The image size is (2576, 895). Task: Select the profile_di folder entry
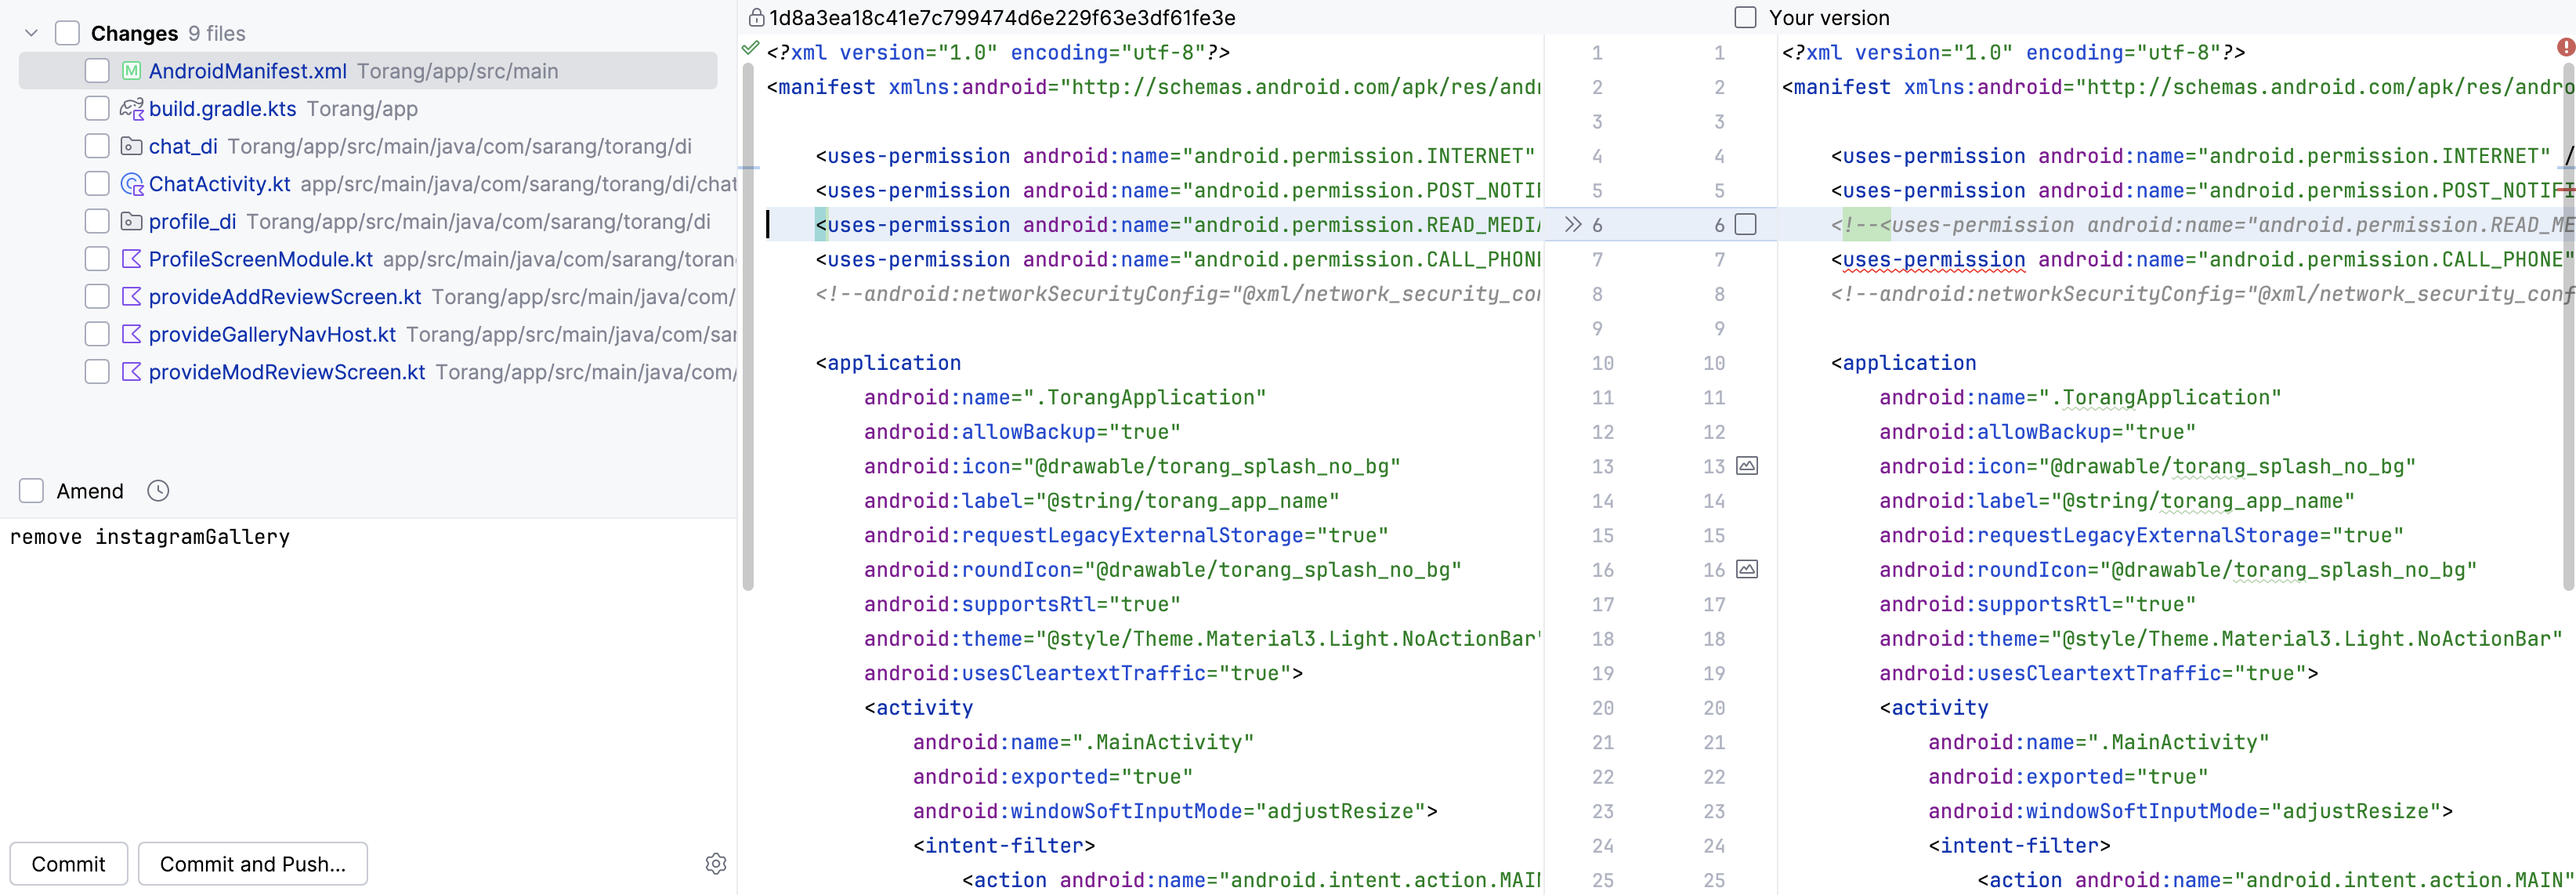tap(192, 222)
